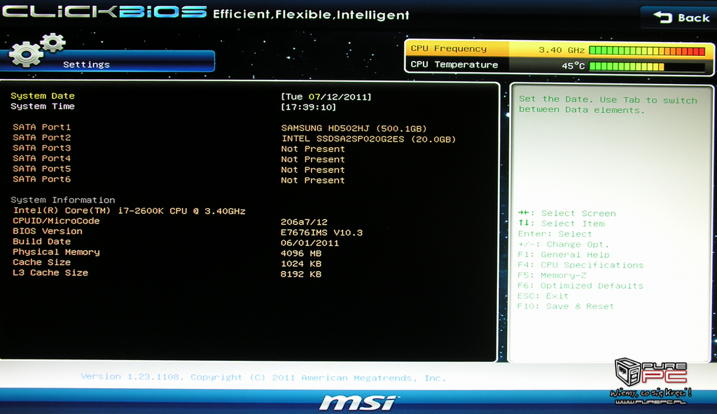Click Not Present value for SATA Port6
The image size is (717, 414).
(313, 180)
